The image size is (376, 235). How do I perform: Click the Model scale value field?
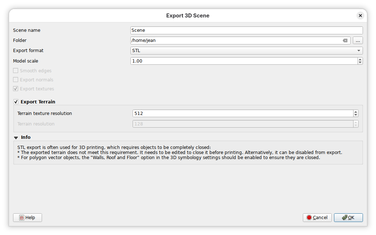(x=244, y=61)
